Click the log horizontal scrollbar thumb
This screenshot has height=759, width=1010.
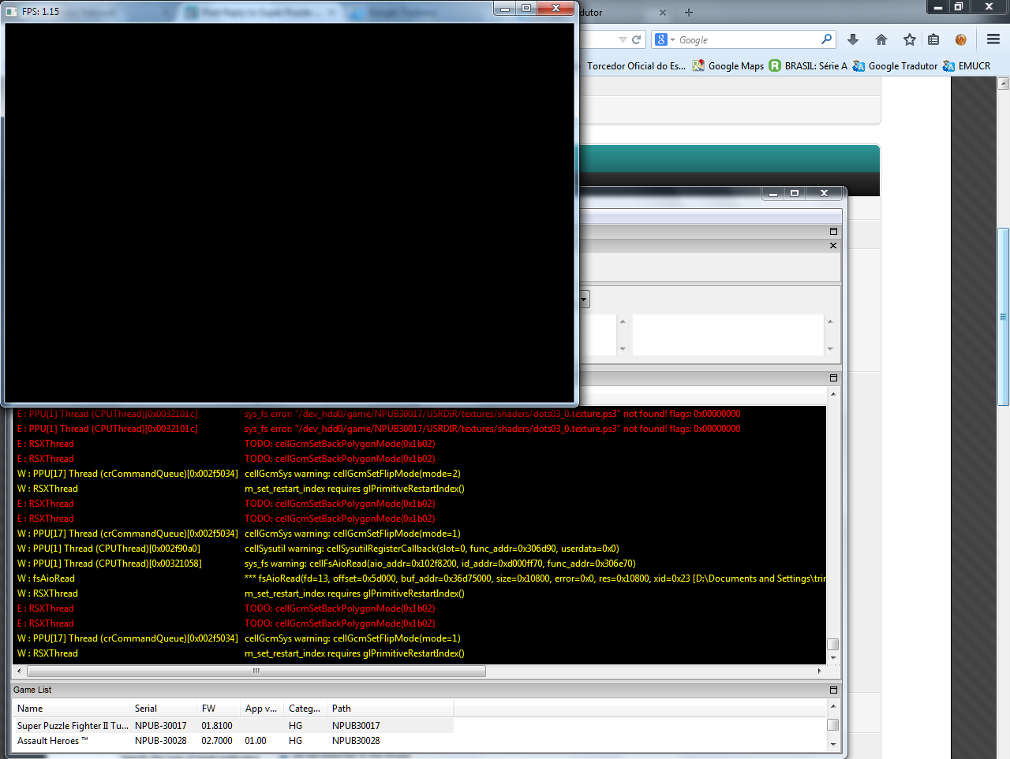point(256,672)
